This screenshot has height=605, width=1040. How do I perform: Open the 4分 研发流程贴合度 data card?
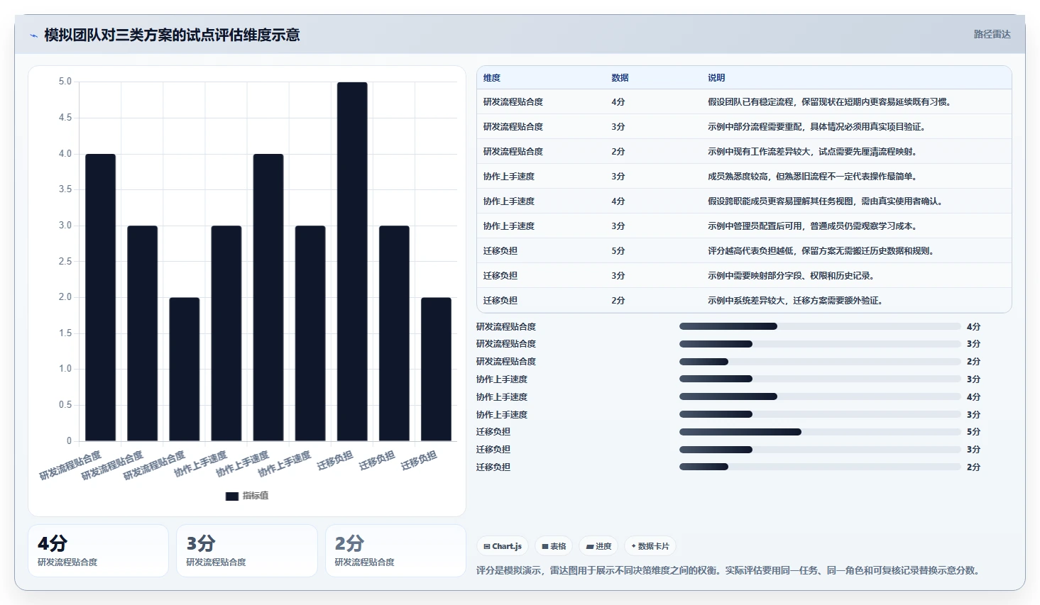[98, 550]
